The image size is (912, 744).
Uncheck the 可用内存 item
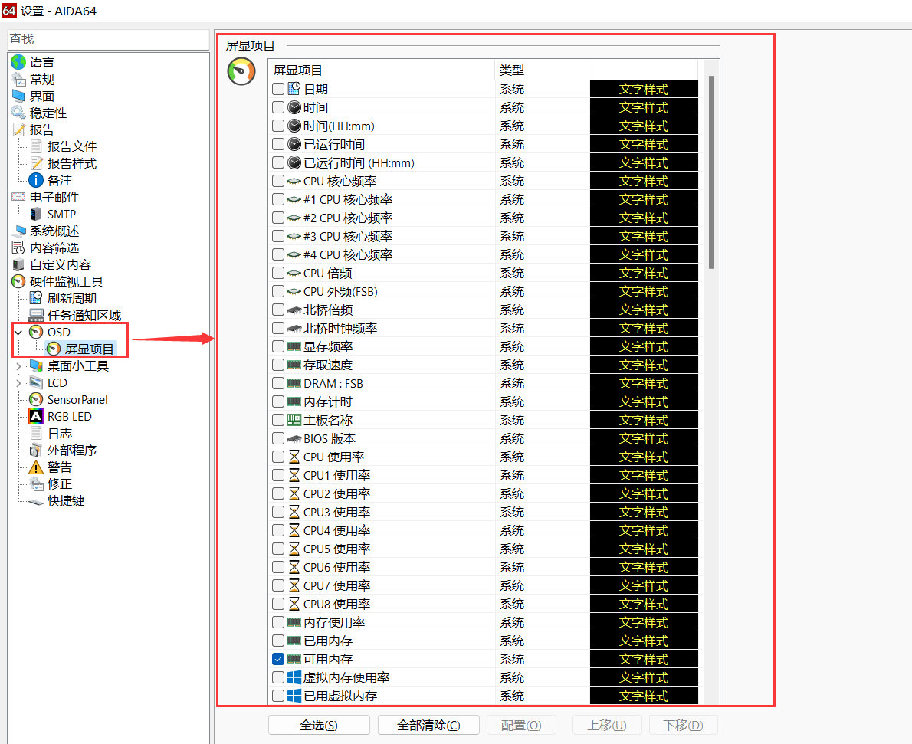coord(279,658)
